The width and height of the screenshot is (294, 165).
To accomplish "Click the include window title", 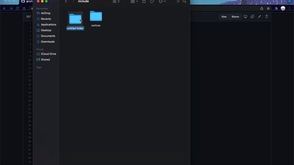I will point(84,1).
